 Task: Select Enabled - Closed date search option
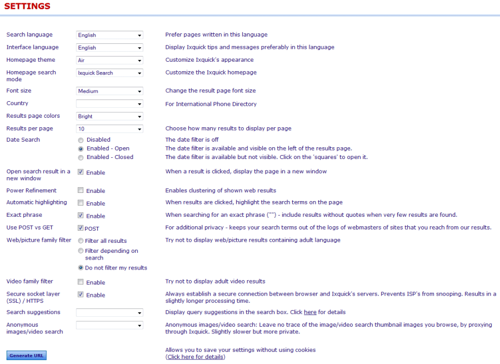[x=81, y=158]
